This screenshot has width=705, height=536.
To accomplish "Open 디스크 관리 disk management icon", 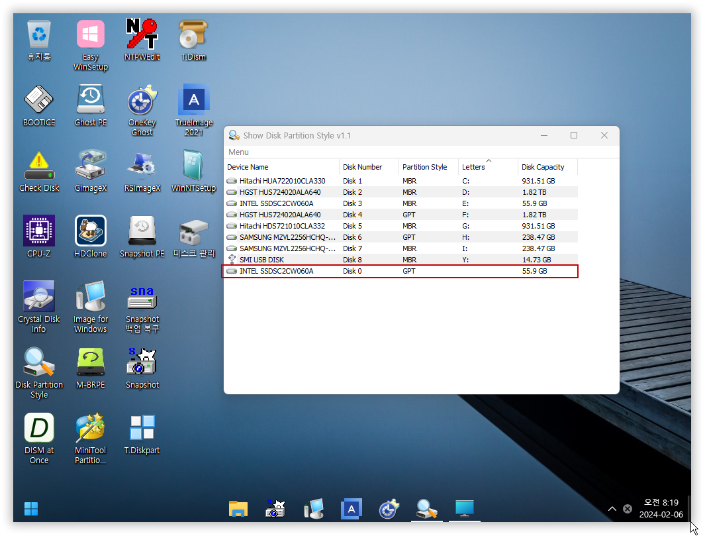I will click(194, 237).
